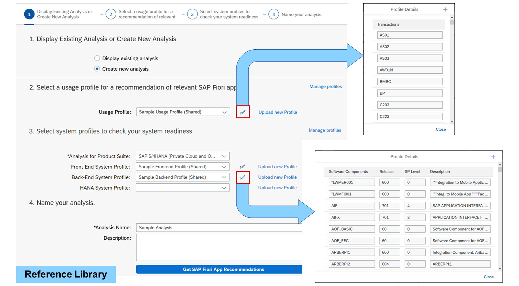Click the SP Level field in AIF row
Image resolution: width=519 pixels, height=286 pixels.
[415, 206]
